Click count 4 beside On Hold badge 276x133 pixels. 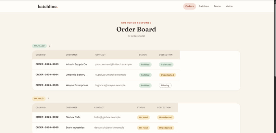[49, 99]
